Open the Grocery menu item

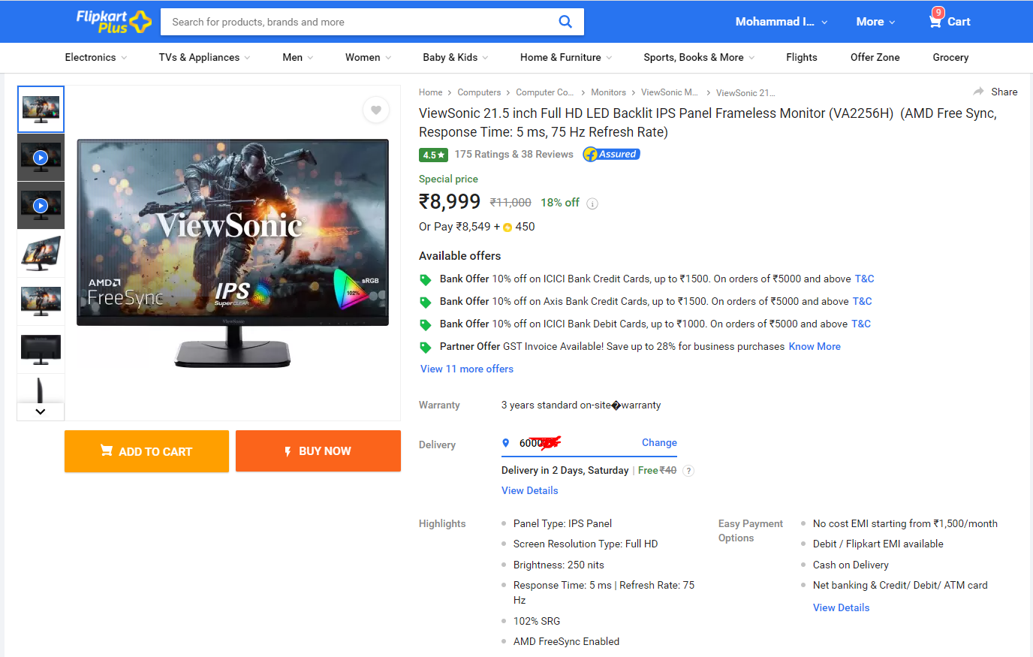[950, 57]
